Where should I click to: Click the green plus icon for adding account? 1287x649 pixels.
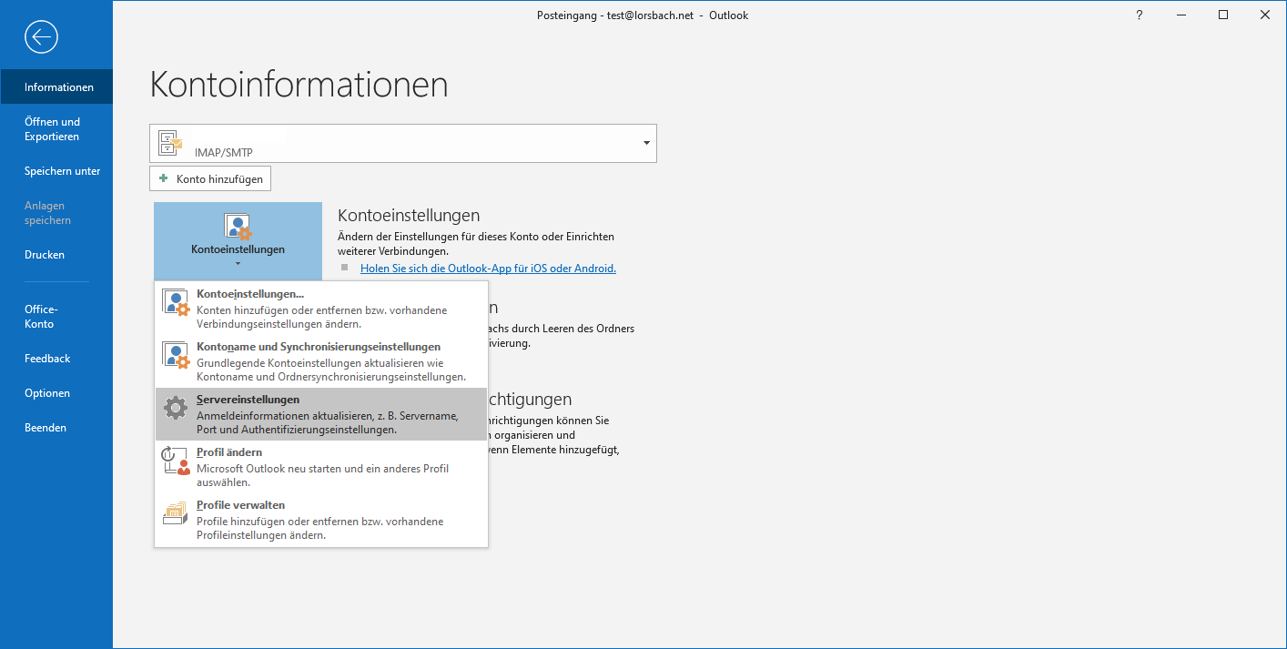[x=164, y=178]
